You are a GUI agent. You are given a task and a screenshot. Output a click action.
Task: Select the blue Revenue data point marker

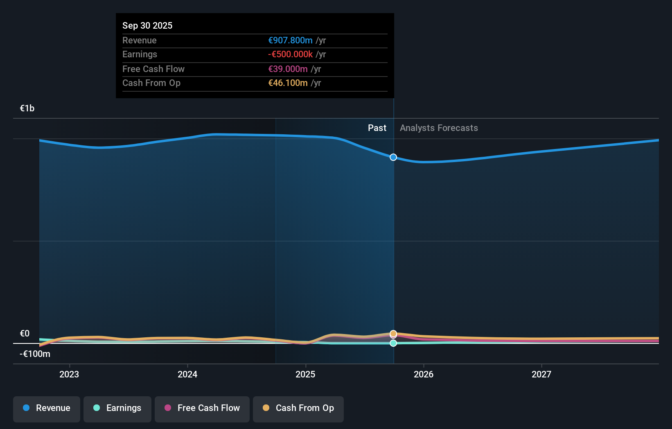click(393, 157)
